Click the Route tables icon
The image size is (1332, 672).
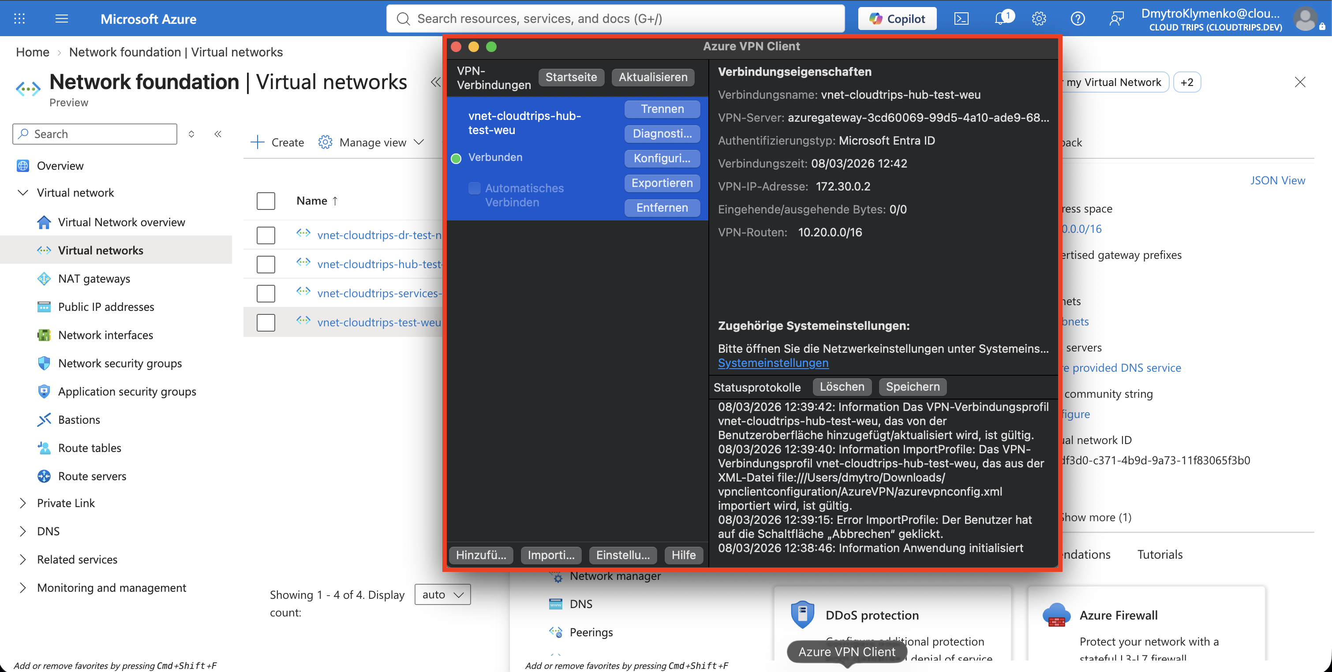tap(44, 448)
